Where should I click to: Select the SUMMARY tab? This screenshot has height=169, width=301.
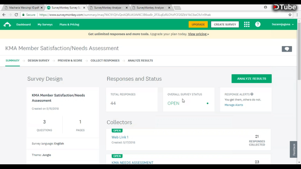pos(13,61)
